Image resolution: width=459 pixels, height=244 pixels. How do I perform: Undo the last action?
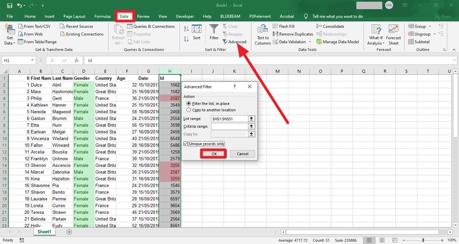19,5
